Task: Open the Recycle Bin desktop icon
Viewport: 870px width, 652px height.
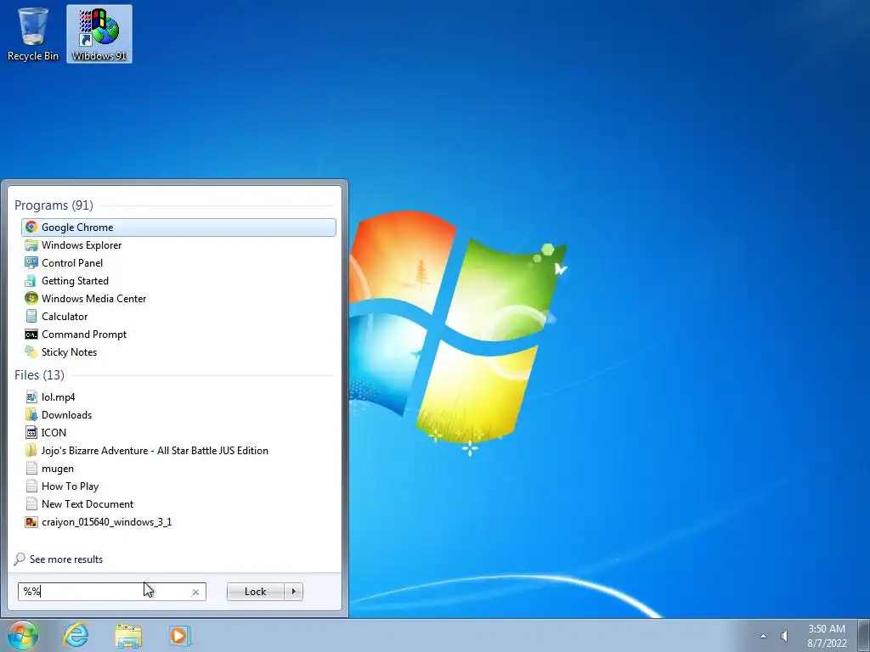Action: click(x=33, y=34)
